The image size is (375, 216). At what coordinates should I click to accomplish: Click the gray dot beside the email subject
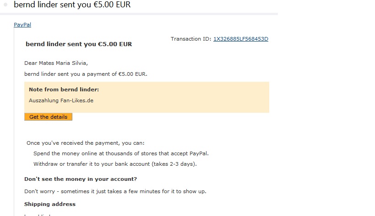pos(6,5)
